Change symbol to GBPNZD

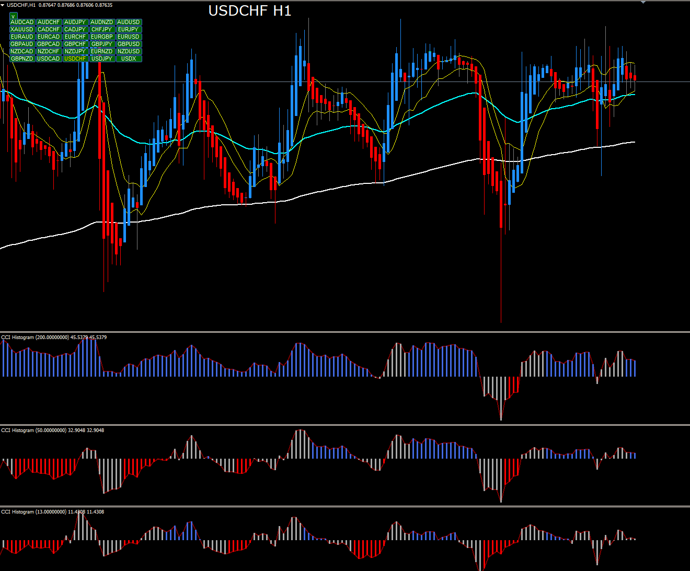22,59
